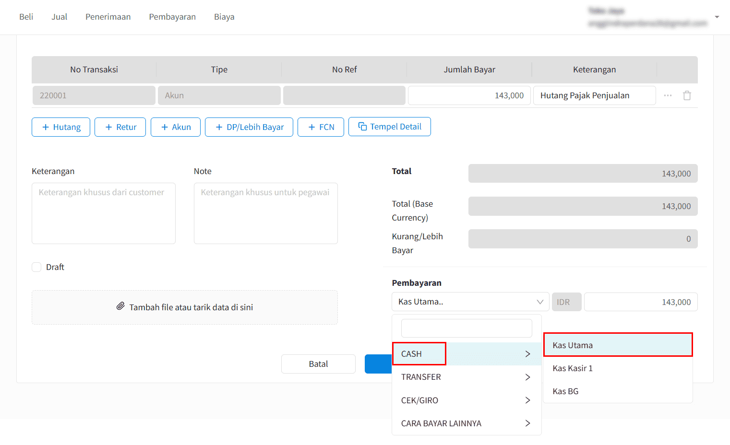
Task: Click the IDR currency box
Action: [567, 302]
